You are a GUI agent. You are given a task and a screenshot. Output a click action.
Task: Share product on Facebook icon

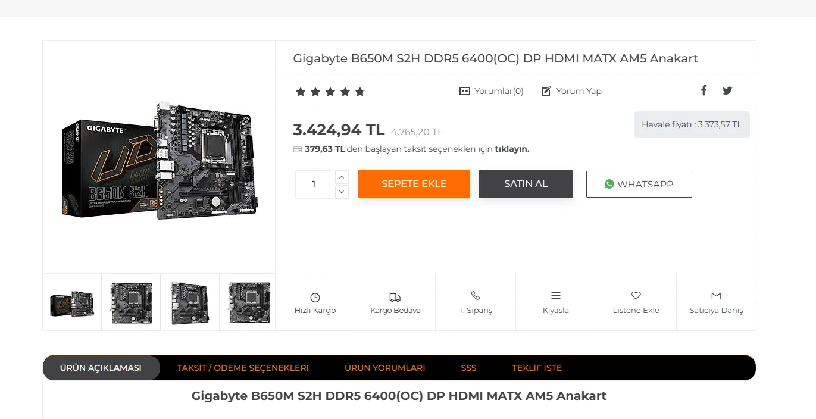pyautogui.click(x=704, y=90)
